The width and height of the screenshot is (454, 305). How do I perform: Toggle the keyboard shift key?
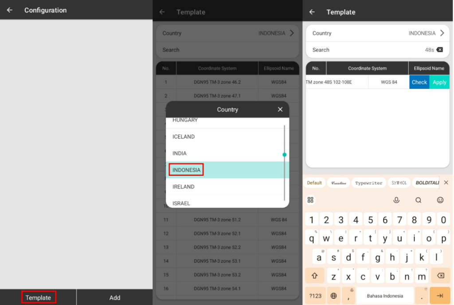click(315, 276)
